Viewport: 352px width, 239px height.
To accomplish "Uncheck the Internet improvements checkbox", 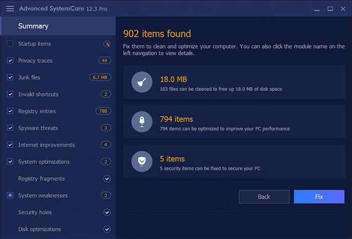I will coord(10,144).
